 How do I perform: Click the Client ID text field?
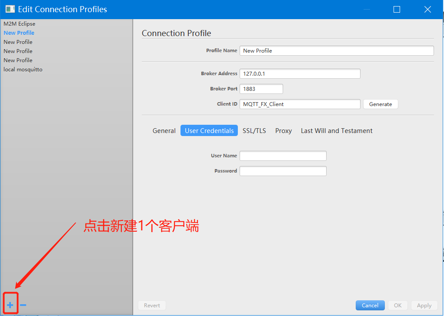point(300,104)
